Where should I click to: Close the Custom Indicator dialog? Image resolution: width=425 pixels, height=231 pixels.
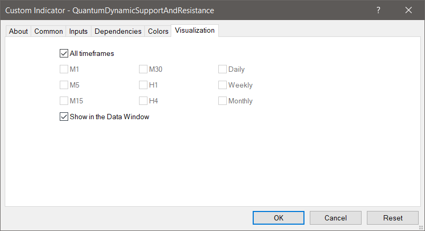[x=408, y=10]
